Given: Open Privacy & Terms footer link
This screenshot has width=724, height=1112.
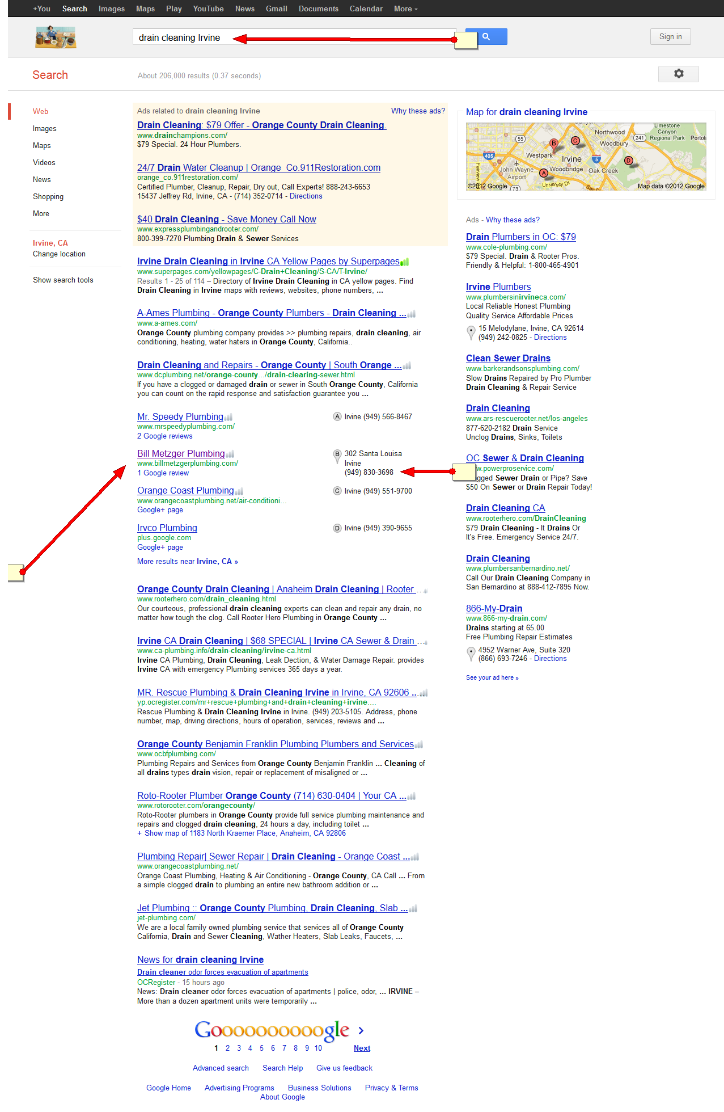Looking at the screenshot, I should [392, 1088].
